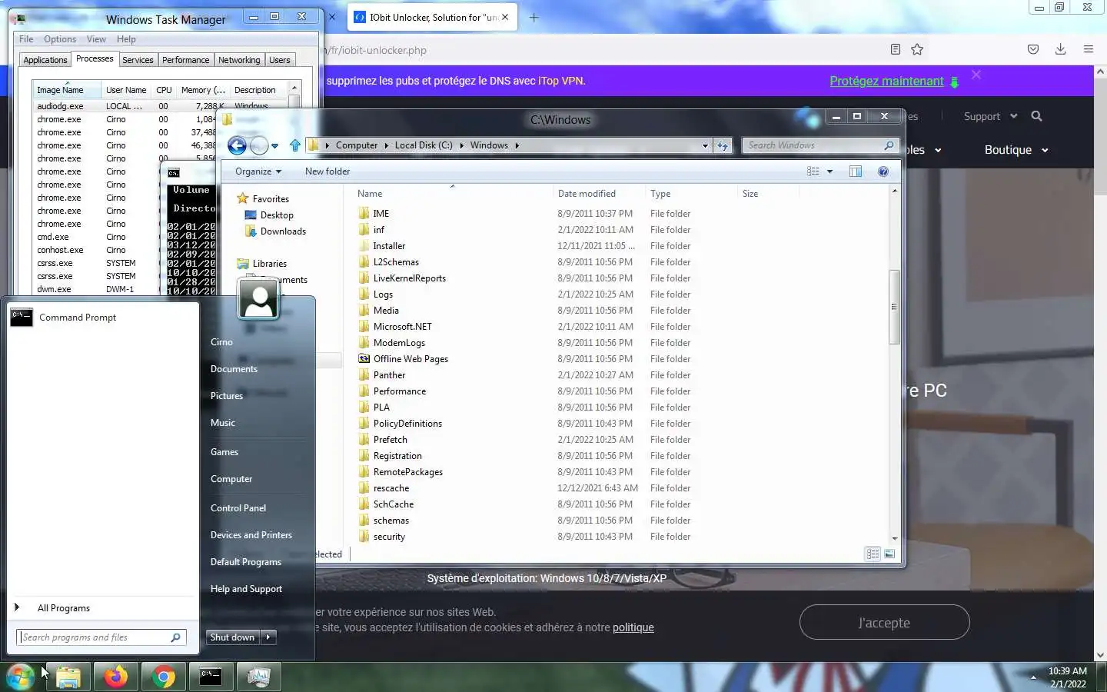
Task: Open the Firefox hamburger menu
Action: pyautogui.click(x=1088, y=49)
